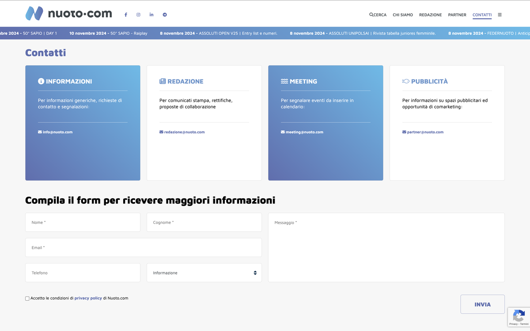
Task: Open the LinkedIn social icon
Action: coord(151,15)
